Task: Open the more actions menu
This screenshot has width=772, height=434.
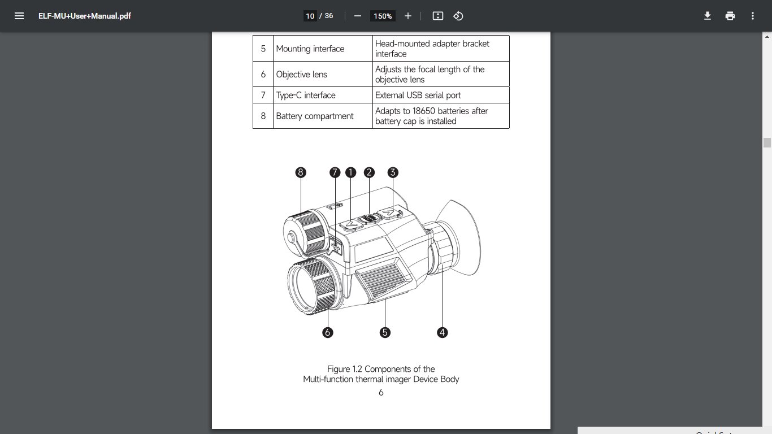Action: (x=753, y=16)
